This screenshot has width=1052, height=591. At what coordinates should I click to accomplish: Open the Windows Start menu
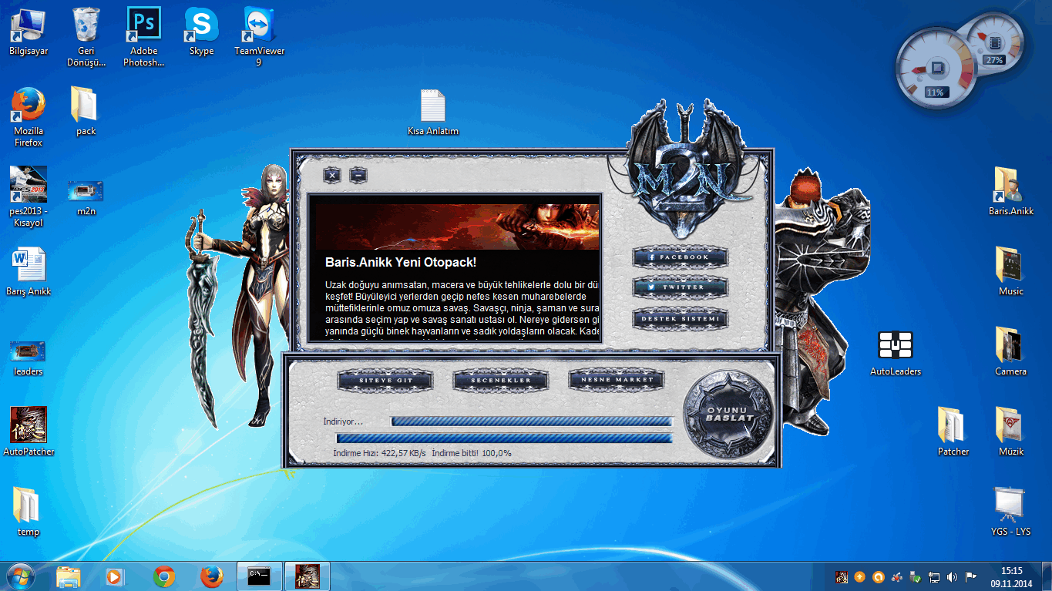point(19,576)
